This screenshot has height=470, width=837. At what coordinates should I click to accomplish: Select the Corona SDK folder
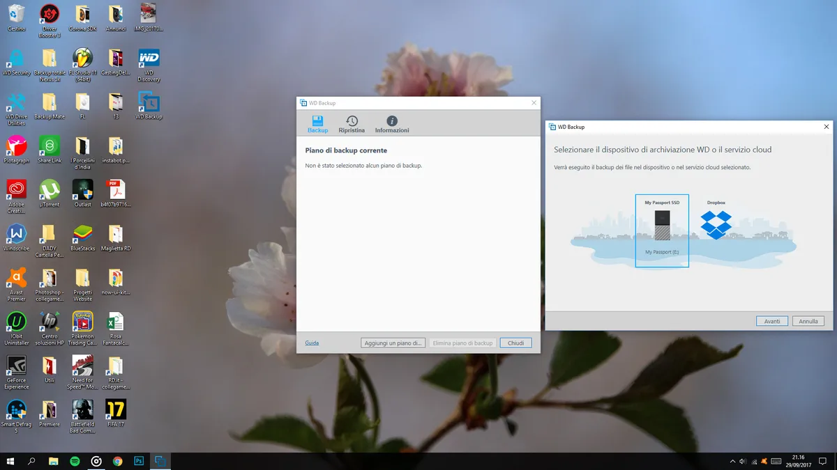pyautogui.click(x=82, y=18)
